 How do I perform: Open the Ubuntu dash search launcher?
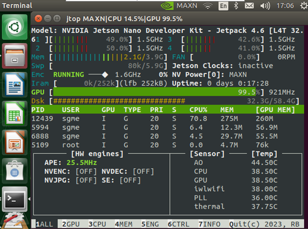point(15,27)
